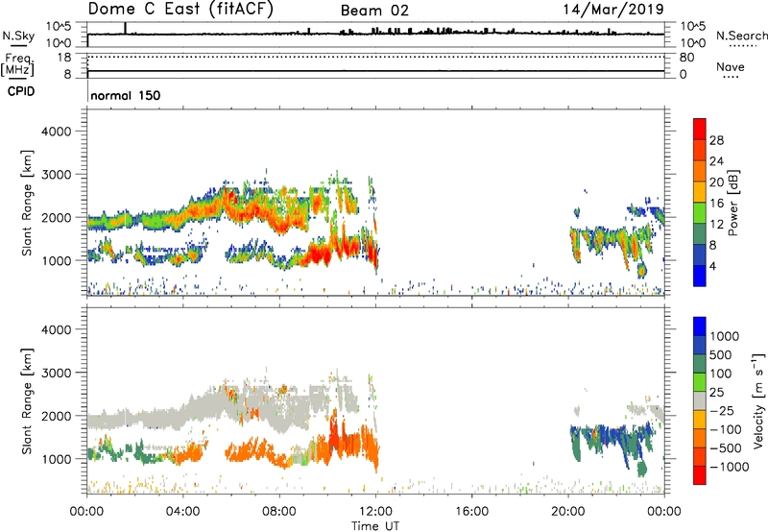Click the 'Dome C East (fitACF)' title
The height and width of the screenshot is (532, 768).
(x=180, y=10)
